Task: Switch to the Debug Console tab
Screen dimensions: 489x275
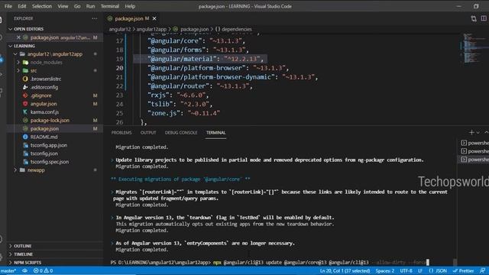Action: click(181, 133)
